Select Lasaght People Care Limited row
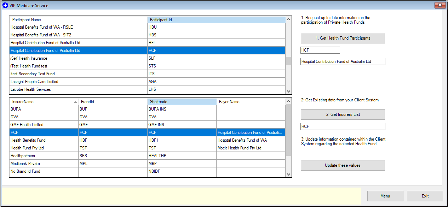This screenshot has height=207, width=448. [147, 82]
